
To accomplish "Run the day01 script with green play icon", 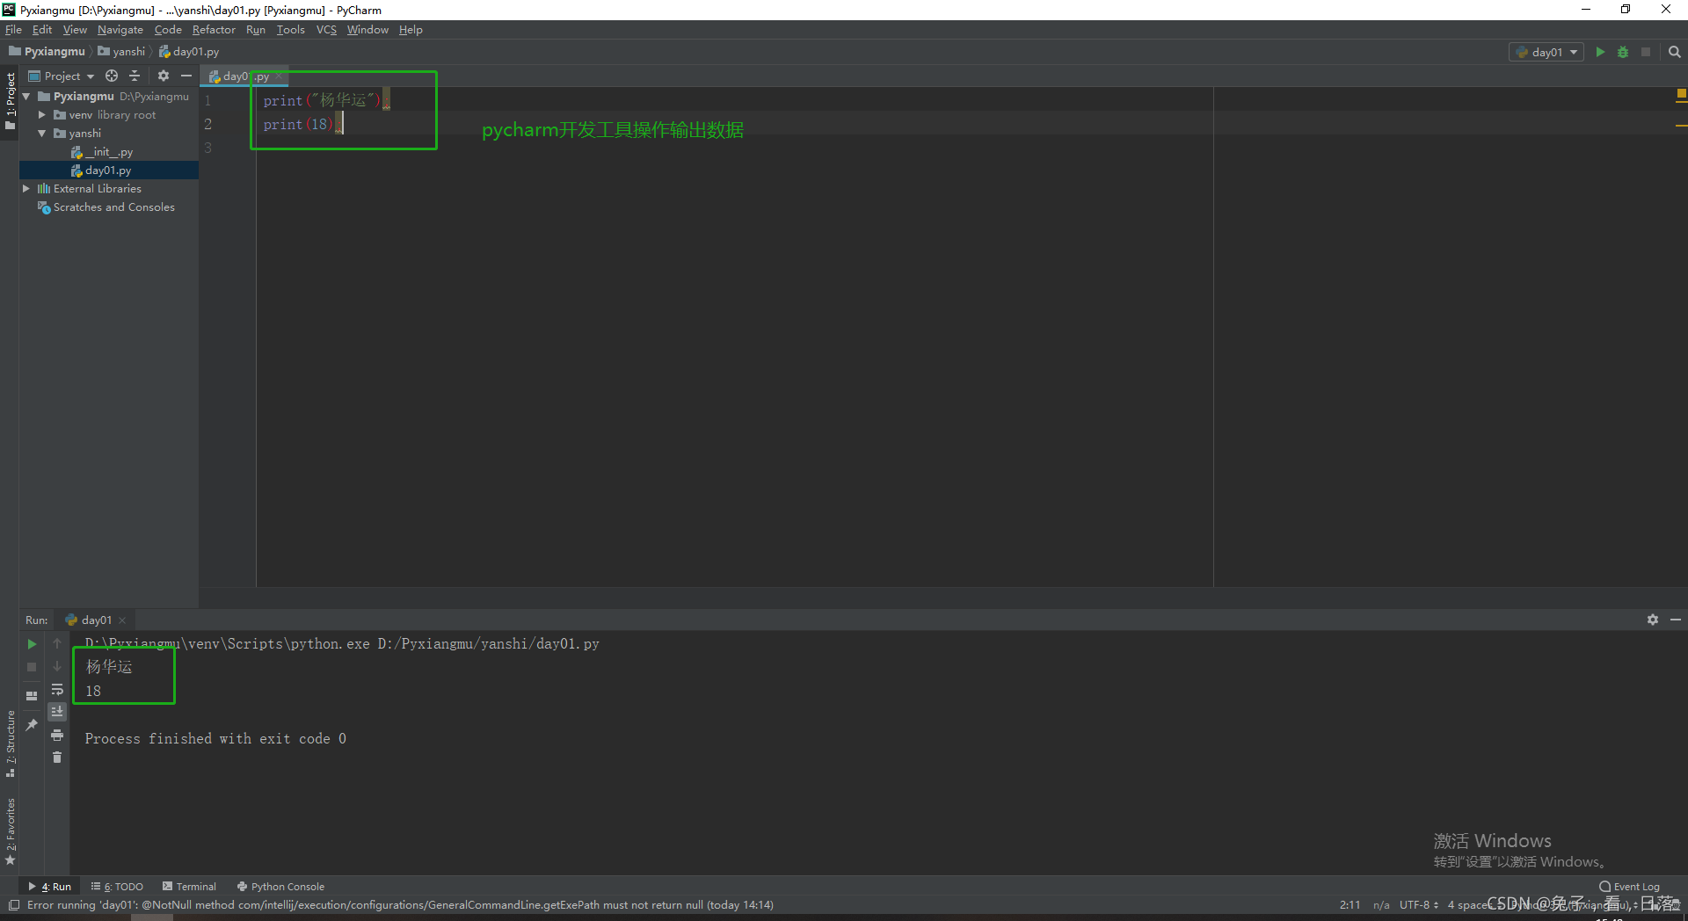I will coord(1600,52).
